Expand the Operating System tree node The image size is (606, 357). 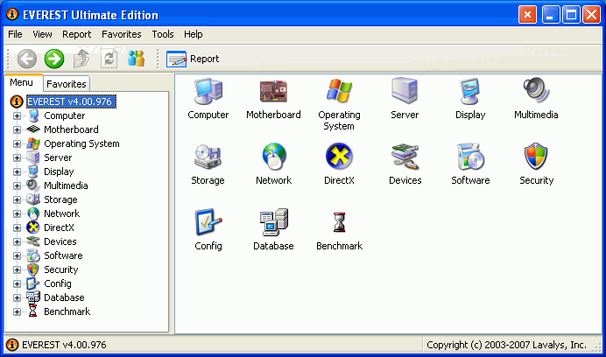click(x=17, y=143)
